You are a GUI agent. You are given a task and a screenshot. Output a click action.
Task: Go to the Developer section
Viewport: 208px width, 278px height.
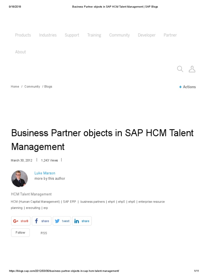pos(147,35)
